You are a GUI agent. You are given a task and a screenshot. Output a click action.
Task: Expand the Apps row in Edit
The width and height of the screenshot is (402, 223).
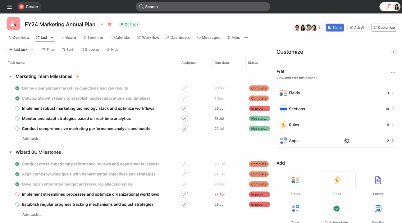[336, 141]
